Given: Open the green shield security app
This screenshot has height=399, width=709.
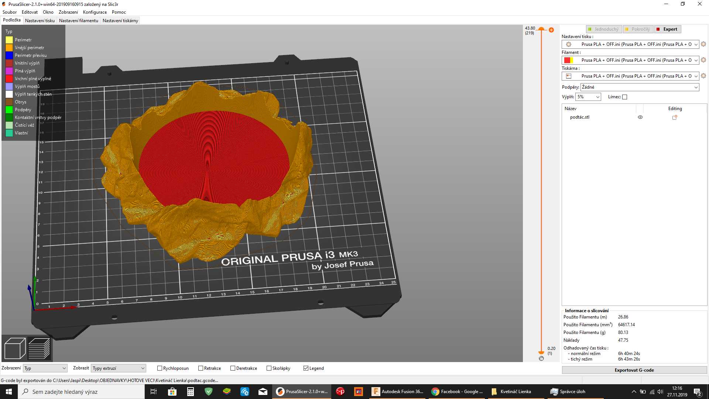Looking at the screenshot, I should pos(209,392).
